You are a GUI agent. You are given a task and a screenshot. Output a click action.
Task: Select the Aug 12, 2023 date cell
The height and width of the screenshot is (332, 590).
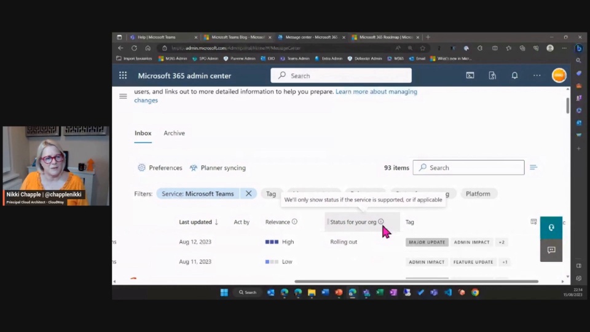coord(195,242)
